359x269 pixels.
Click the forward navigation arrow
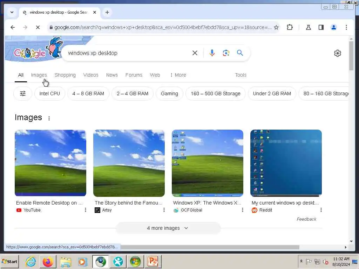click(25, 27)
